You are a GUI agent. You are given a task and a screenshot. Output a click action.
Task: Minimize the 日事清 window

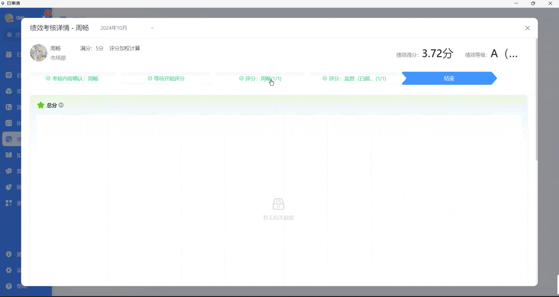516,3
